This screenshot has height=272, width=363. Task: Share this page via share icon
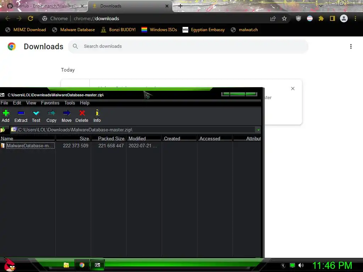click(x=273, y=18)
